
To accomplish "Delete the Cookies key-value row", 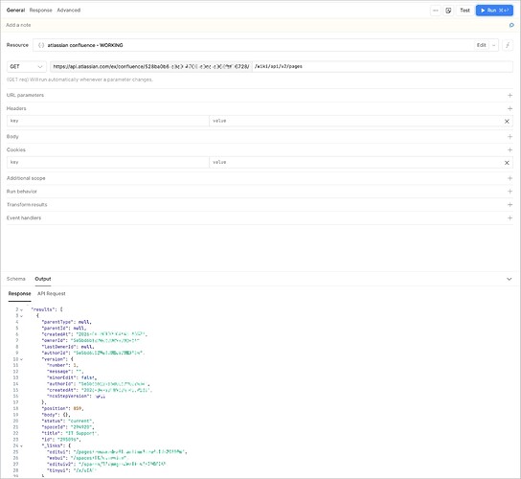I will pyautogui.click(x=507, y=163).
